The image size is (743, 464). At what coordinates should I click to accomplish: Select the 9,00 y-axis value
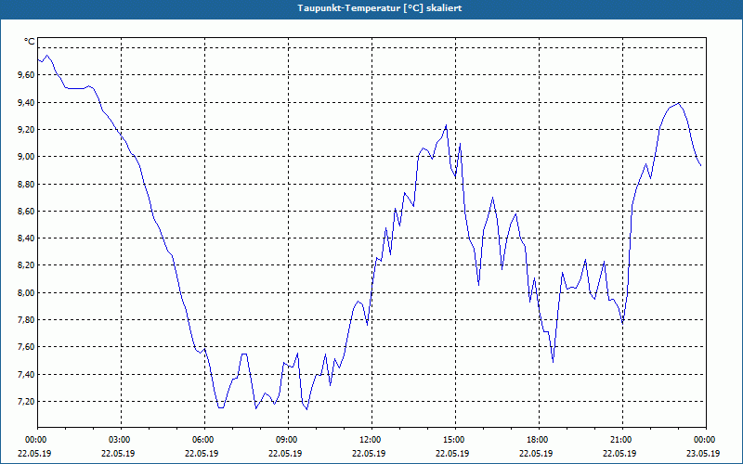(x=26, y=157)
